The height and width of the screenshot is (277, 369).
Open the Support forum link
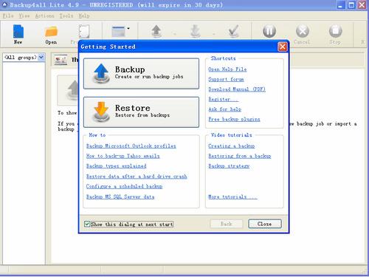(226, 79)
